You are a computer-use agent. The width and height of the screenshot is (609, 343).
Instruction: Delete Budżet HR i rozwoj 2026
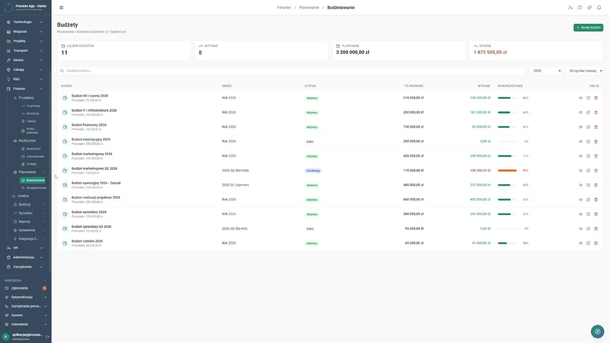(596, 98)
